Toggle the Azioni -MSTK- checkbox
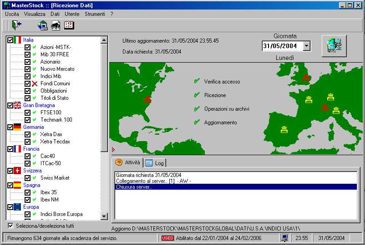The width and height of the screenshot is (365, 245). point(27,47)
